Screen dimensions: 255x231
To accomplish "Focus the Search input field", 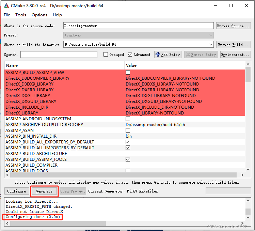I will (59, 55).
